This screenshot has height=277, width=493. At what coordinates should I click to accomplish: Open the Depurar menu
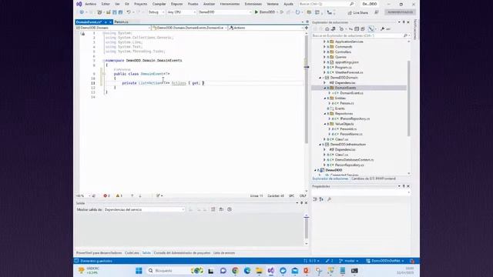176,4
